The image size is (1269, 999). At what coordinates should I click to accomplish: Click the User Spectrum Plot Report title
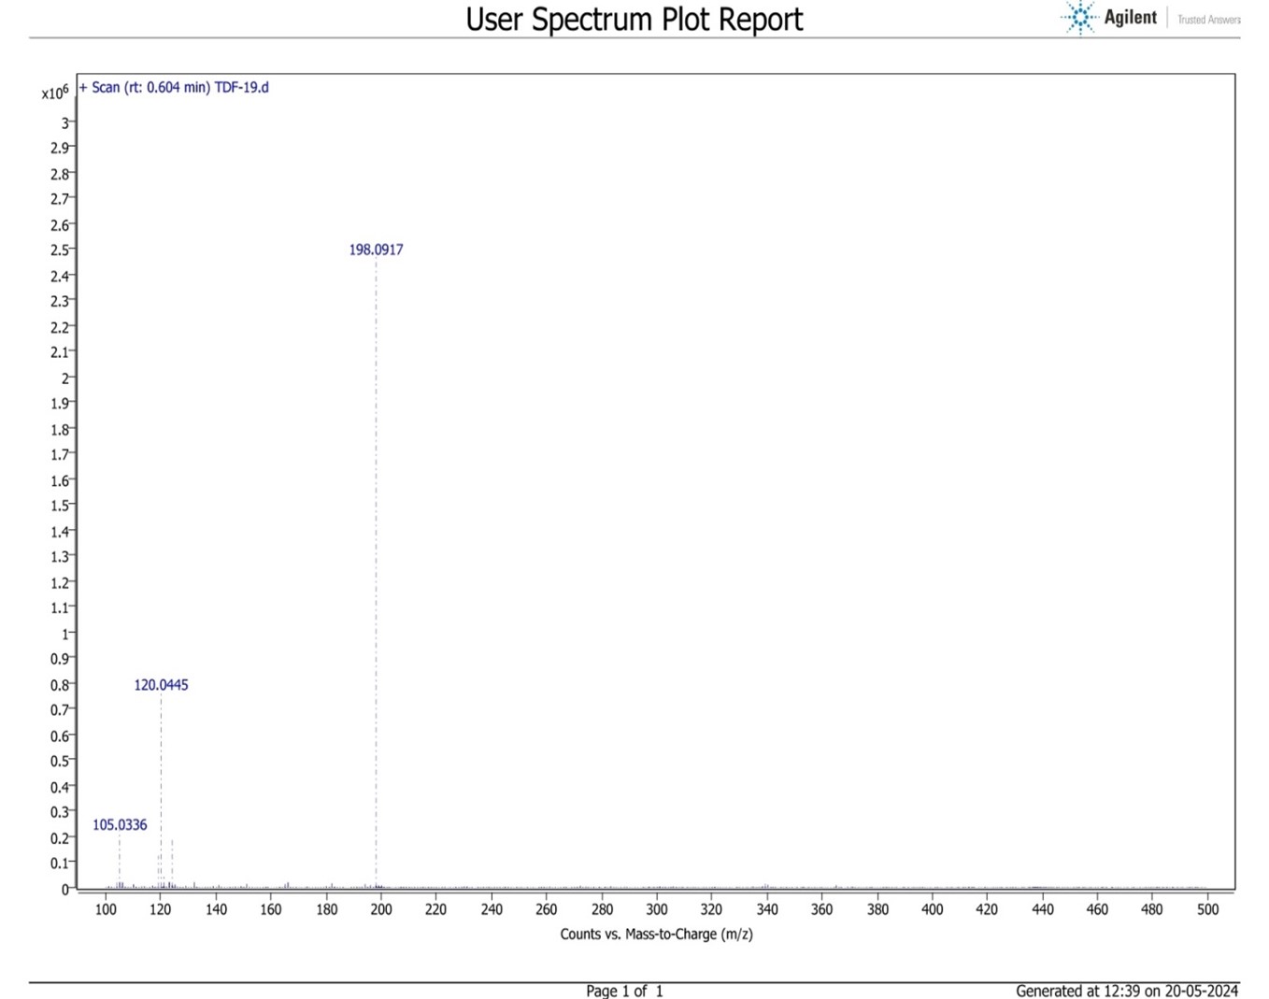[x=634, y=20]
